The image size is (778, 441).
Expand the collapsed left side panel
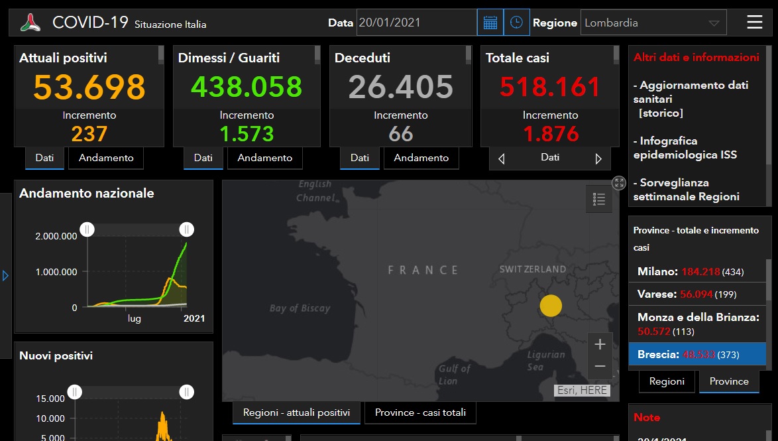coord(6,275)
